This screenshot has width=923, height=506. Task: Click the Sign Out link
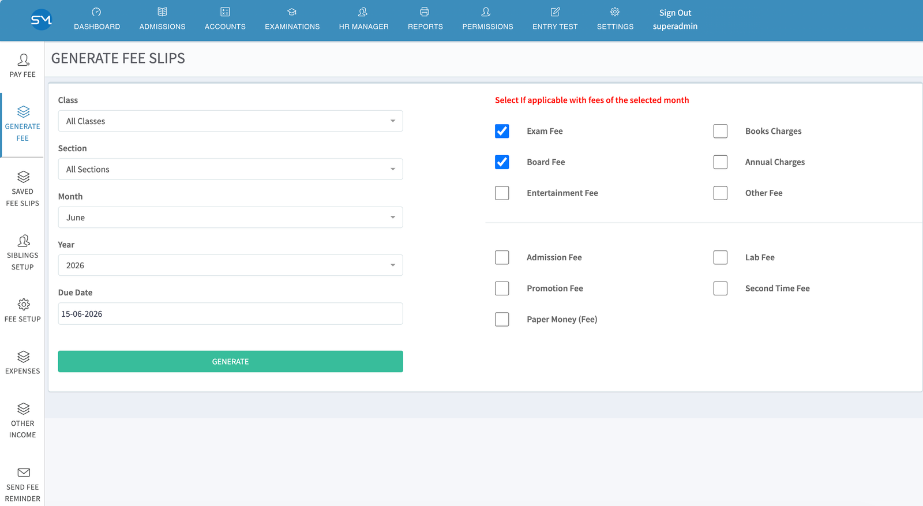click(675, 13)
